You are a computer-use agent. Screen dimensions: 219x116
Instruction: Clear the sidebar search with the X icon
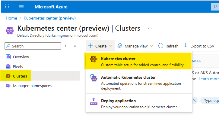pyautogui.click(x=66, y=46)
